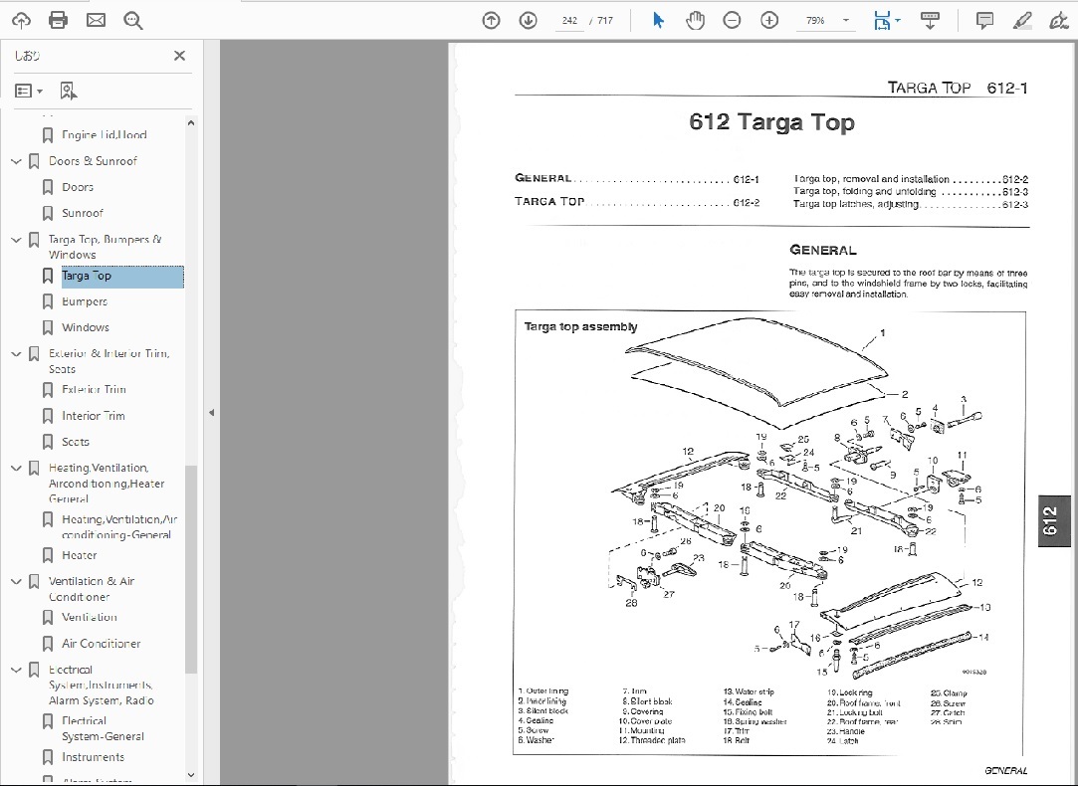Zoom out with minus button
The width and height of the screenshot is (1078, 786).
click(733, 21)
